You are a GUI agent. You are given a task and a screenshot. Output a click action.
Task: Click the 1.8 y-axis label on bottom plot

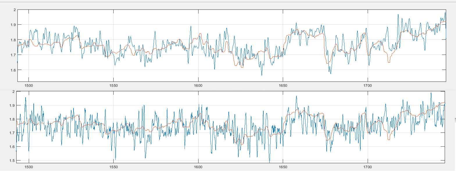click(x=12, y=119)
